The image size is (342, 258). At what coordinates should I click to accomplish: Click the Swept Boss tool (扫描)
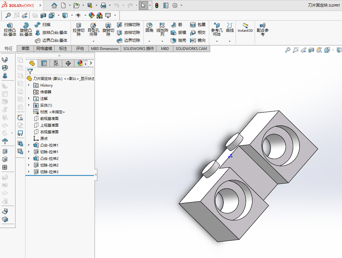click(x=42, y=25)
